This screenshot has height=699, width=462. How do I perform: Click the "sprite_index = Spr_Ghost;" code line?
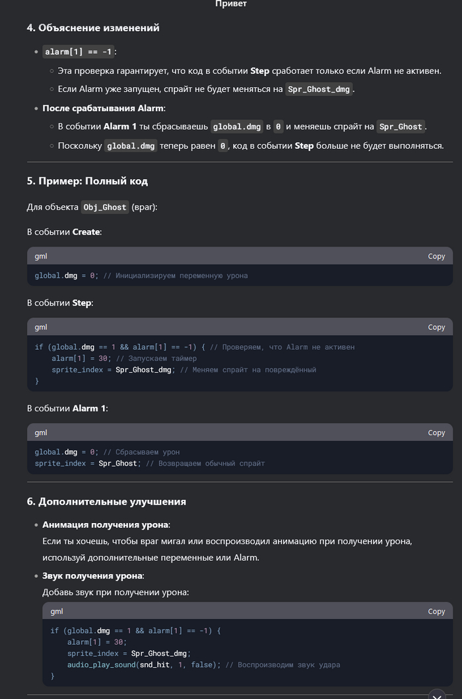pos(87,463)
